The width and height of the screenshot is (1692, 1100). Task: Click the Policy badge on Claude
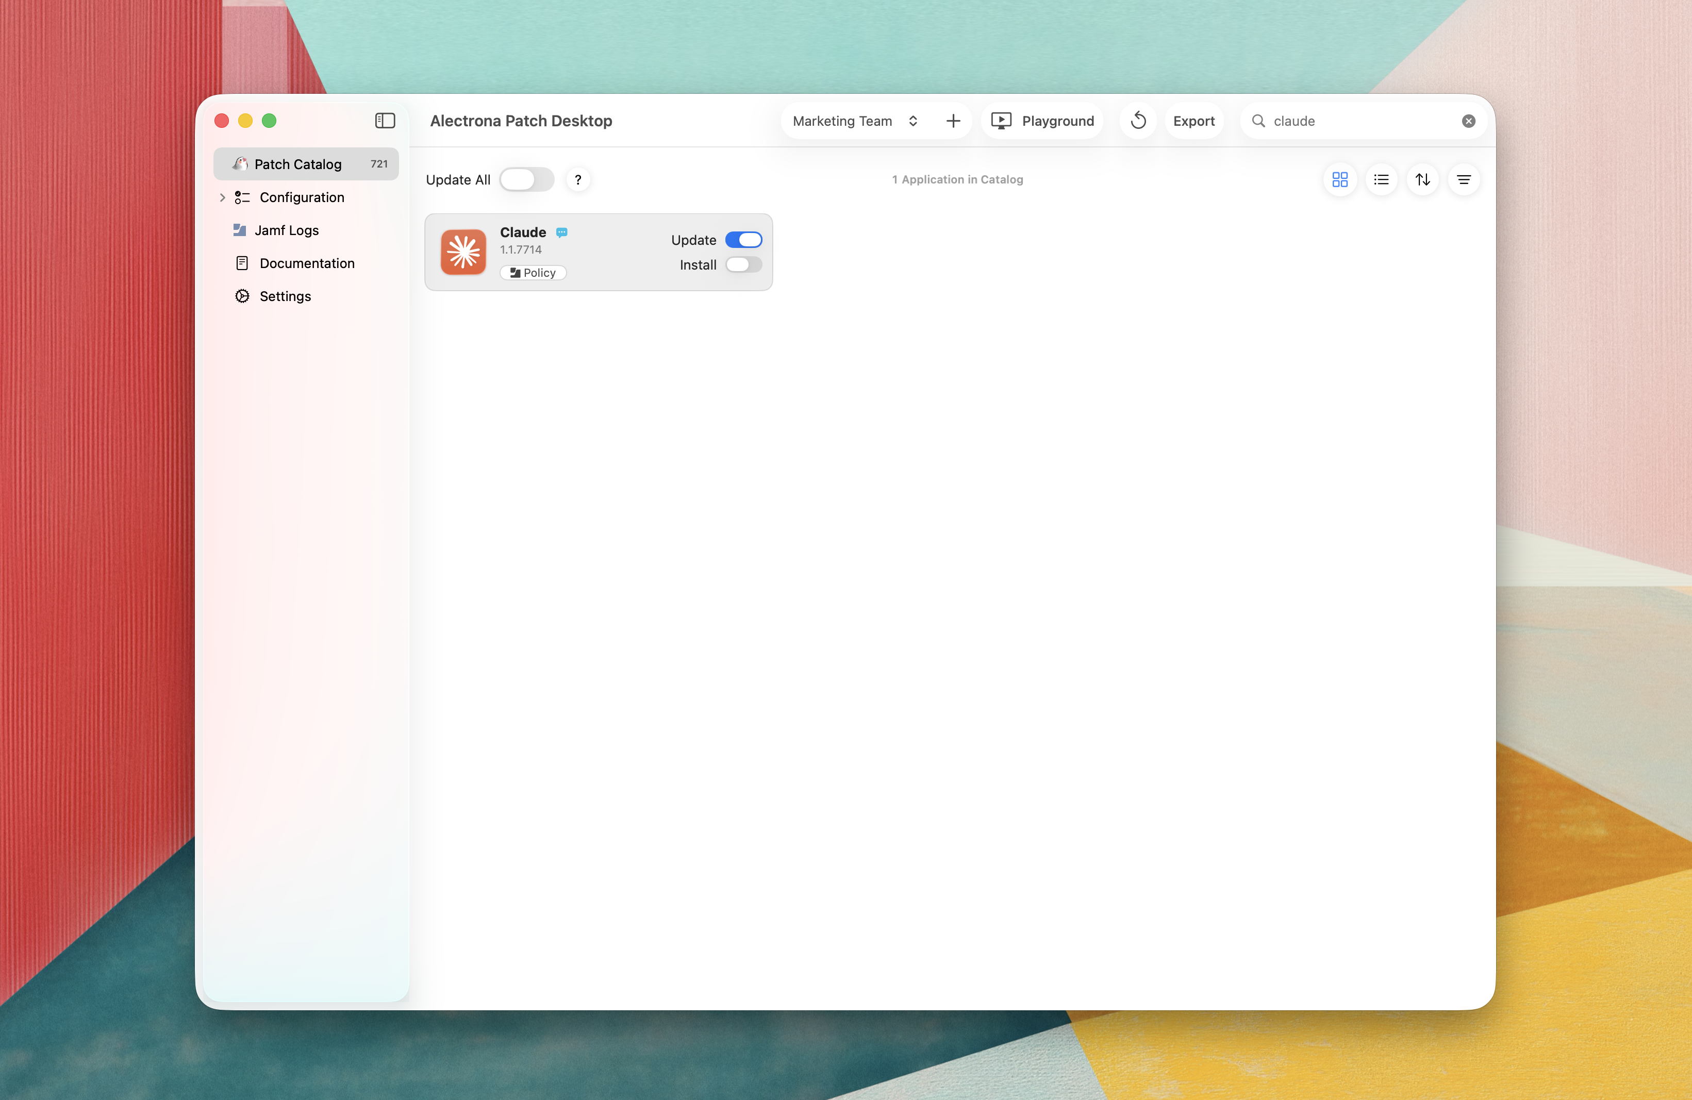533,272
